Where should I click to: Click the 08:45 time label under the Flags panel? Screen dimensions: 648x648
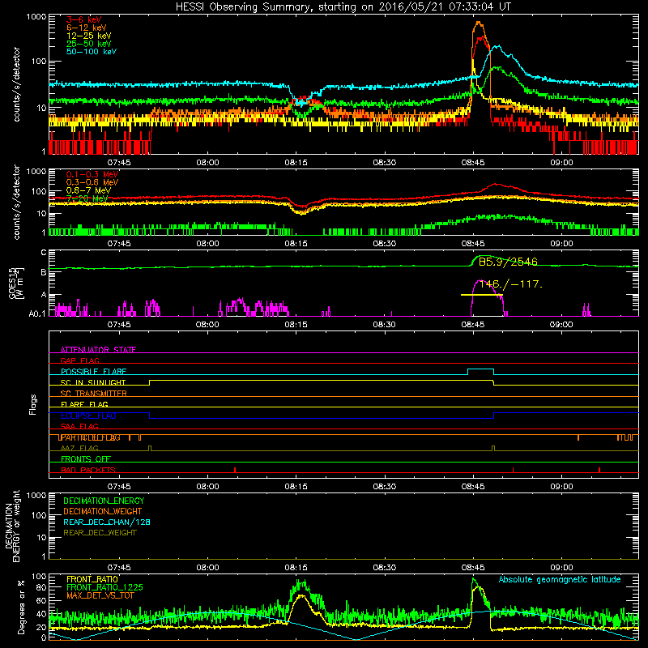(473, 487)
